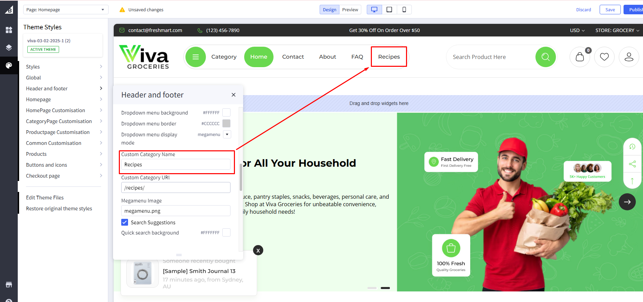Switch to desktop viewport icon
Screen dimensions: 643x302
[374, 10]
